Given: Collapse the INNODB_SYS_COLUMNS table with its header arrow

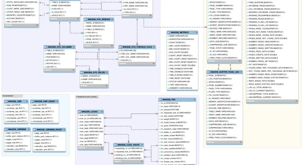Looking at the screenshot, I should 74,47.
